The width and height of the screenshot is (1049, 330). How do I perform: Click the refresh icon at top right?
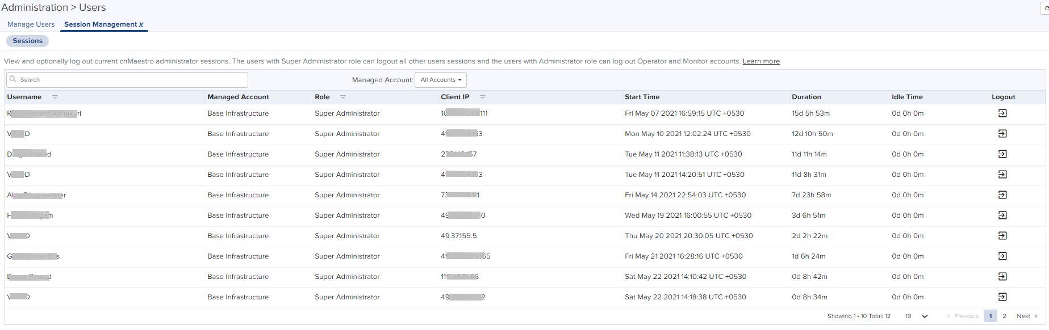[1046, 8]
